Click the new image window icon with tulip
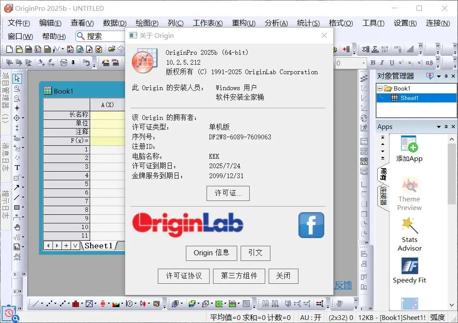 pos(99,49)
